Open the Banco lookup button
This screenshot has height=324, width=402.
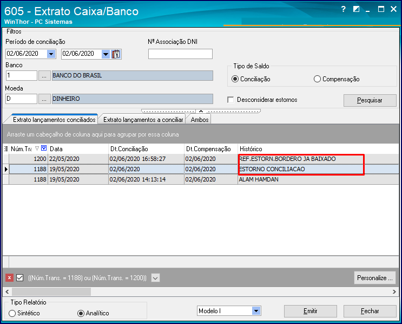(x=44, y=76)
